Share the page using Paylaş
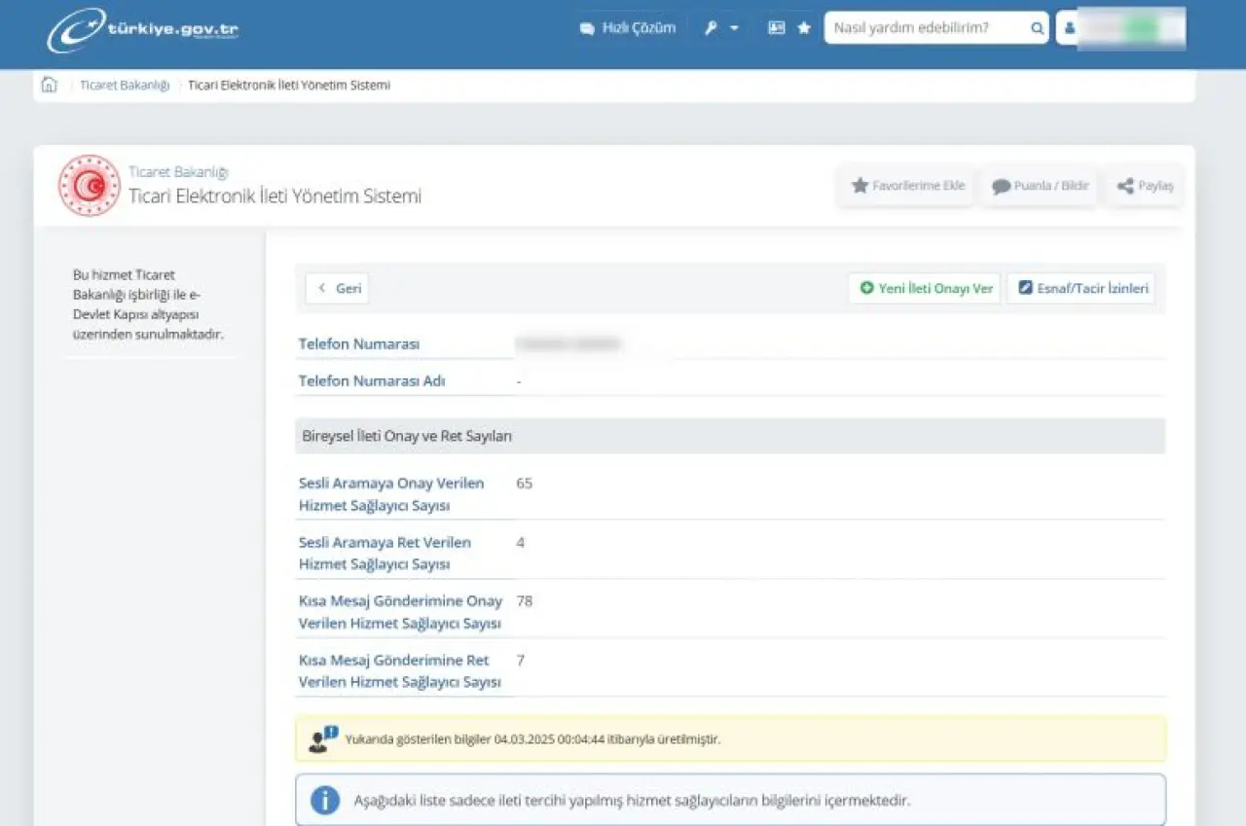1246x826 pixels. tap(1145, 186)
